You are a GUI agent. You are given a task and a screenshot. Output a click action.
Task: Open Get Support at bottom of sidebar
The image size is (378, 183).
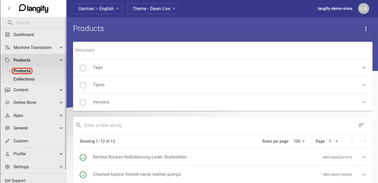pyautogui.click(x=15, y=180)
